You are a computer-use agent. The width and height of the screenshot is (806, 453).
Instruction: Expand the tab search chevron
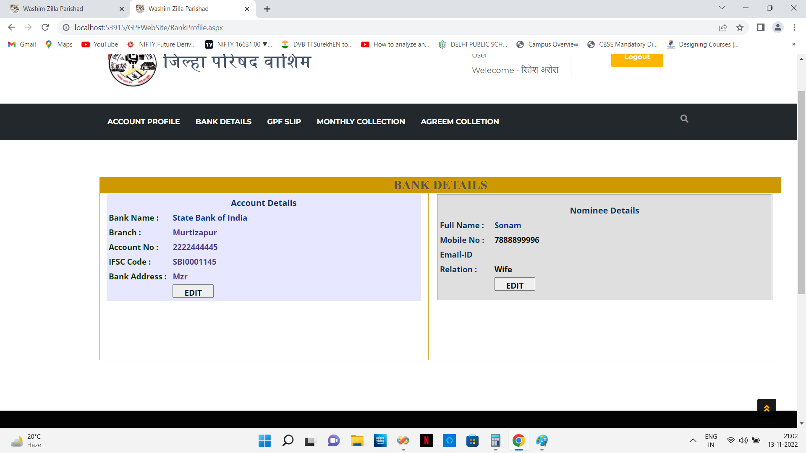click(722, 8)
